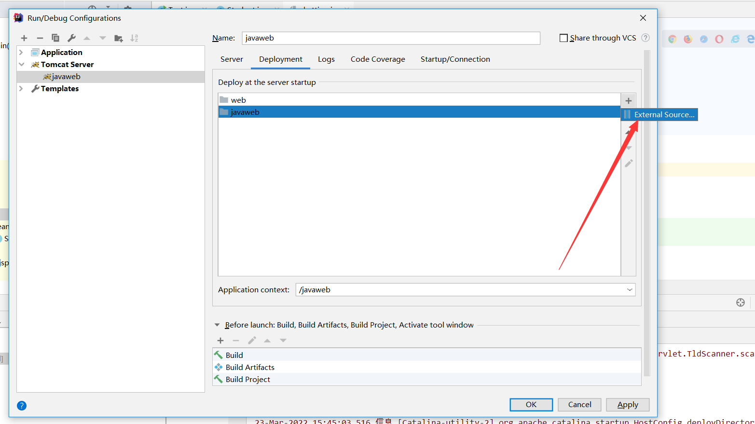This screenshot has width=755, height=424.
Task: Open Application context dropdown arrow
Action: tap(630, 290)
